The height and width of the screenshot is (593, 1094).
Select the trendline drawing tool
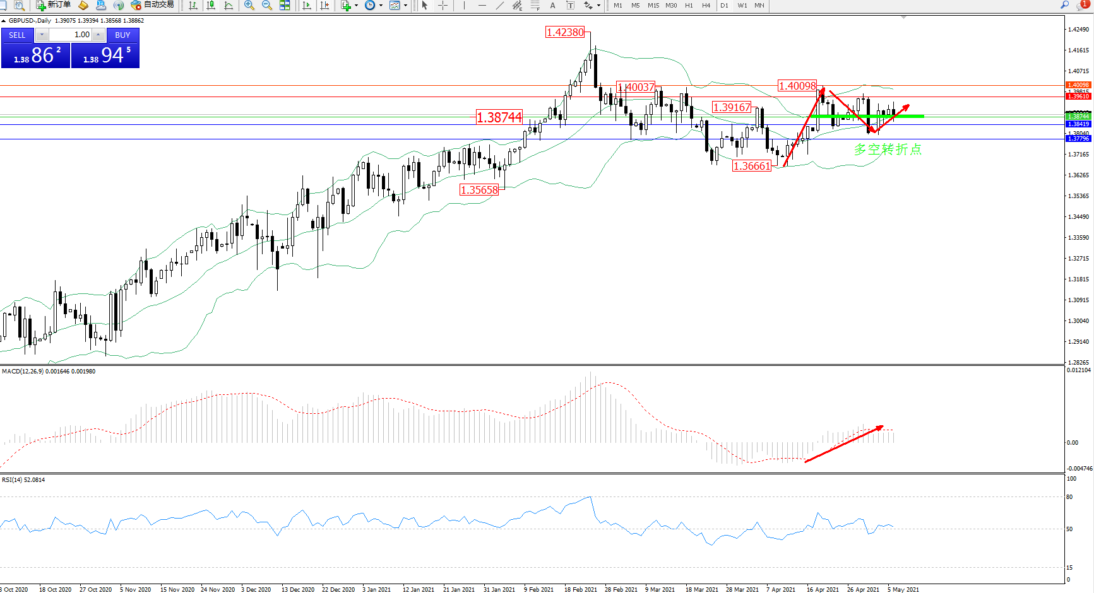click(500, 5)
